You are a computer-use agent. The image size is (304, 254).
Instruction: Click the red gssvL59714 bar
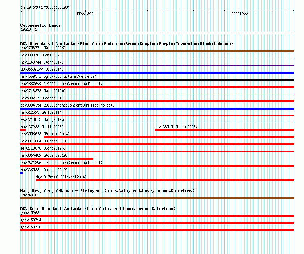tap(157, 223)
